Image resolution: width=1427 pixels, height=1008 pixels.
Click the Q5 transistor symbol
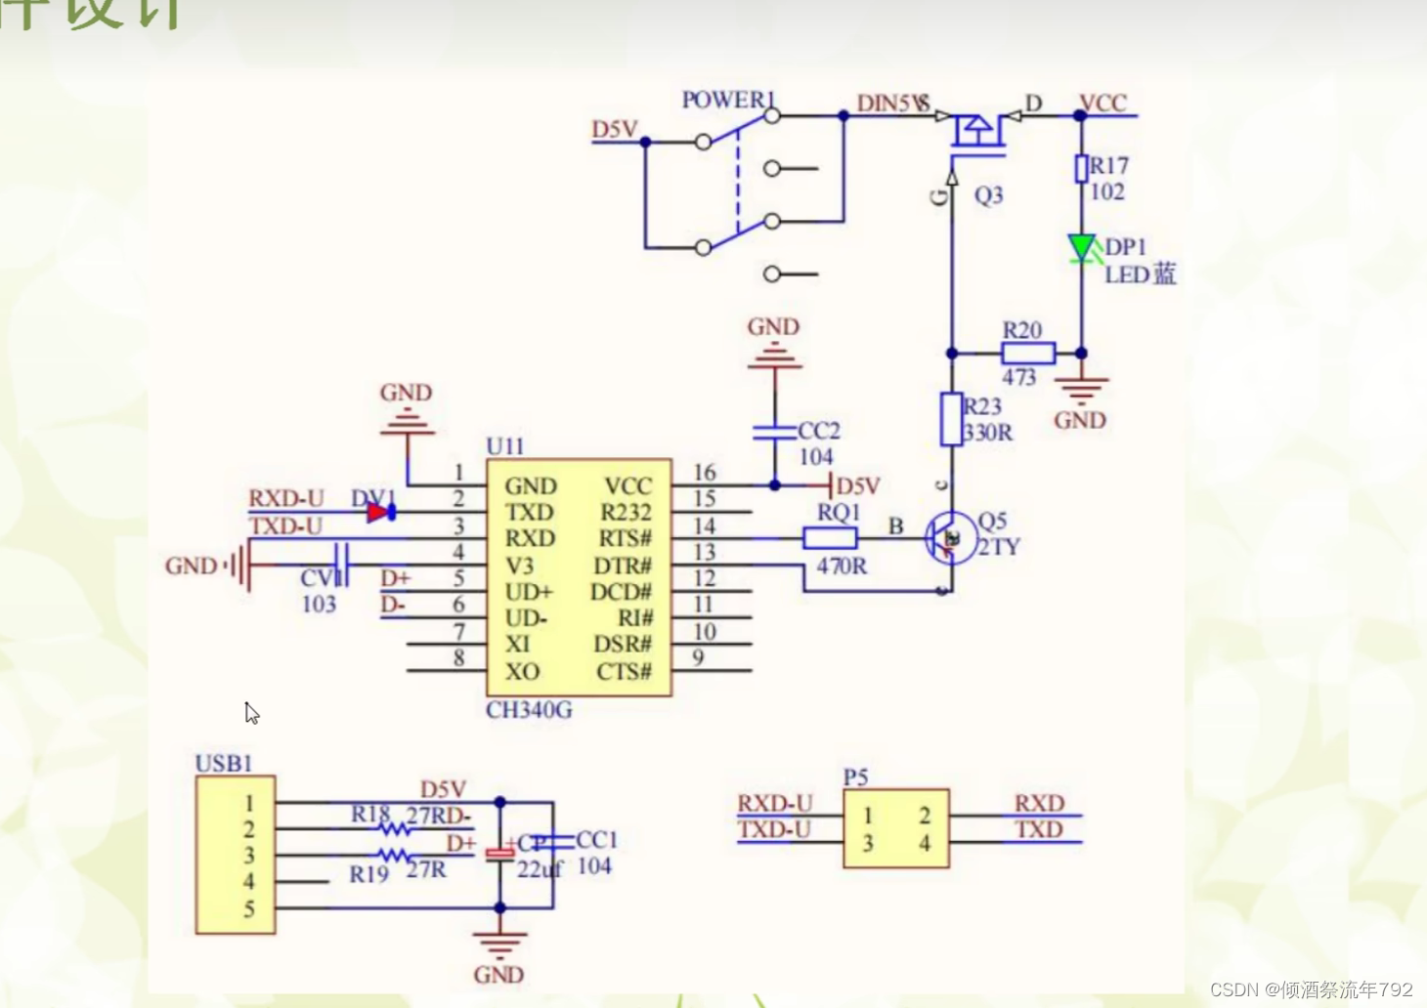(950, 537)
